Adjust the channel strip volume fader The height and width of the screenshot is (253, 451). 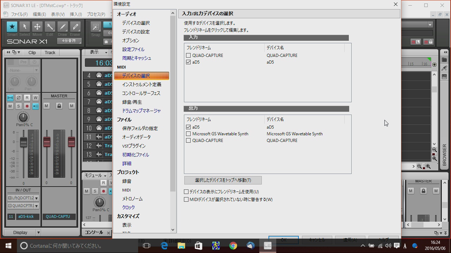[24, 142]
